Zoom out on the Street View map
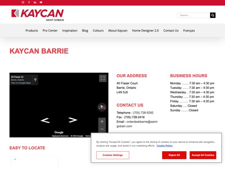 [102, 129]
